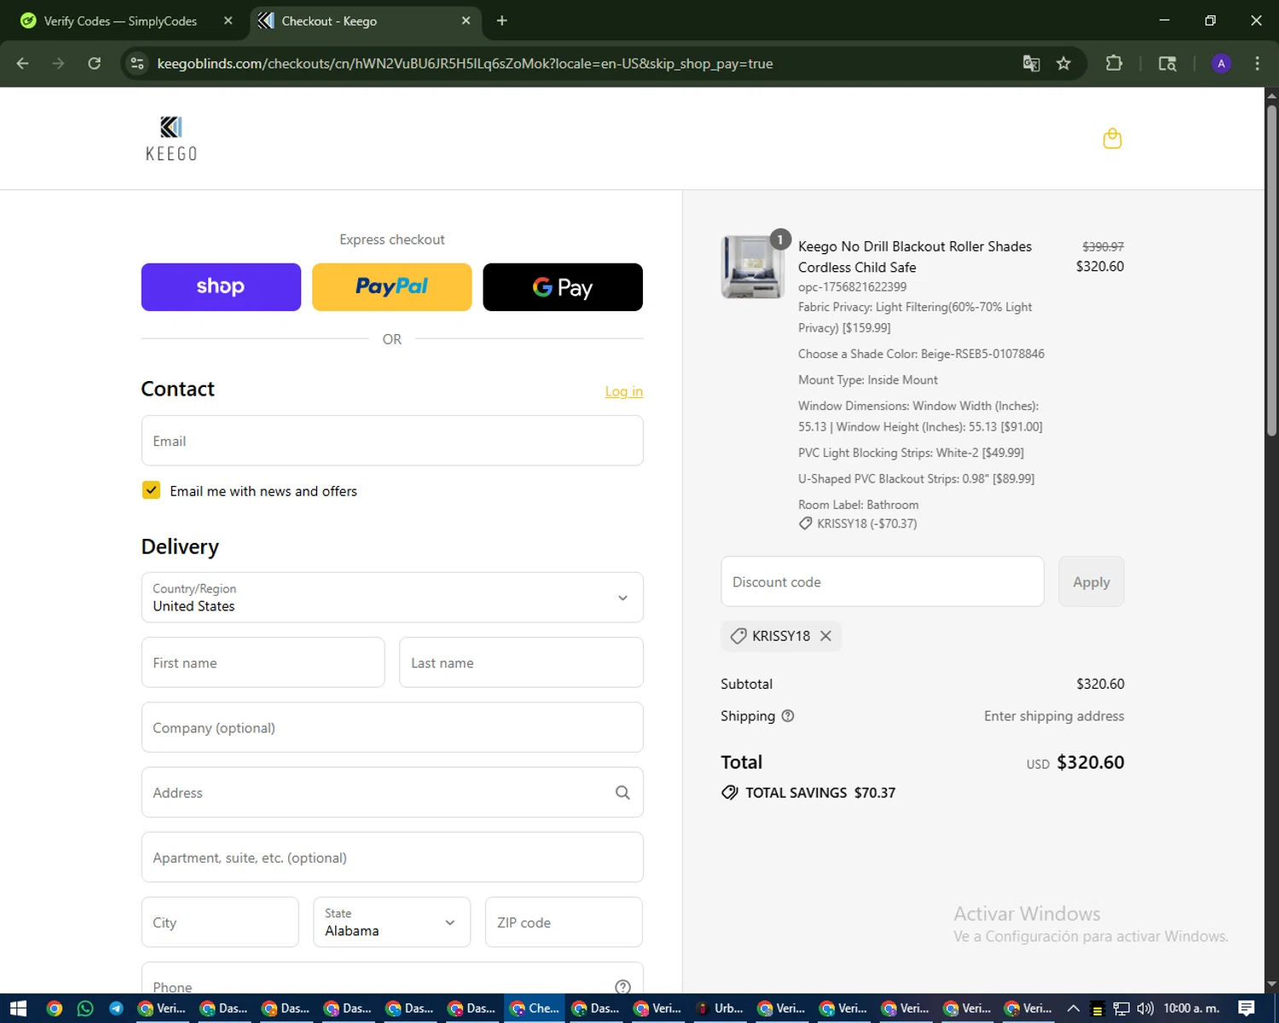Viewport: 1279px width, 1023px height.
Task: Open a new browser tab with plus icon
Action: [x=502, y=20]
